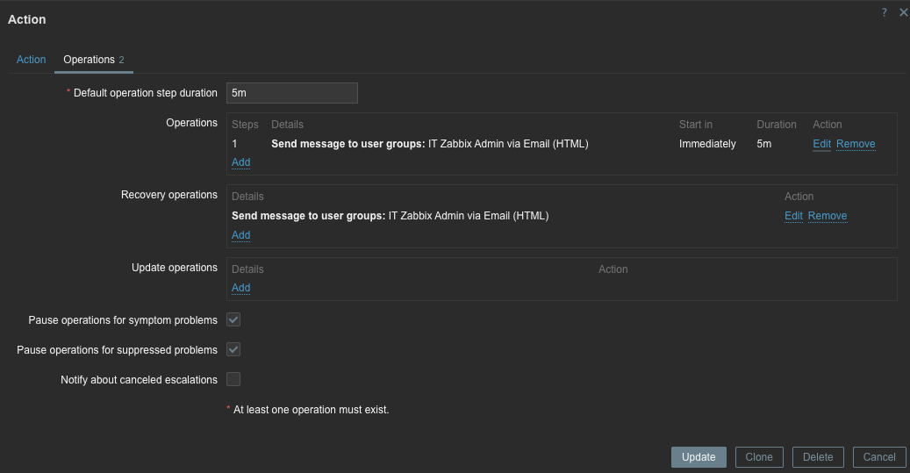Add an update operation
Viewport: 910px width, 473px height.
click(240, 288)
